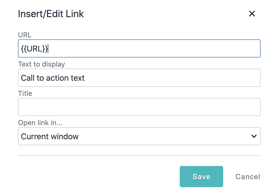276x196 pixels.
Task: Click the URL field label
Action: point(25,35)
